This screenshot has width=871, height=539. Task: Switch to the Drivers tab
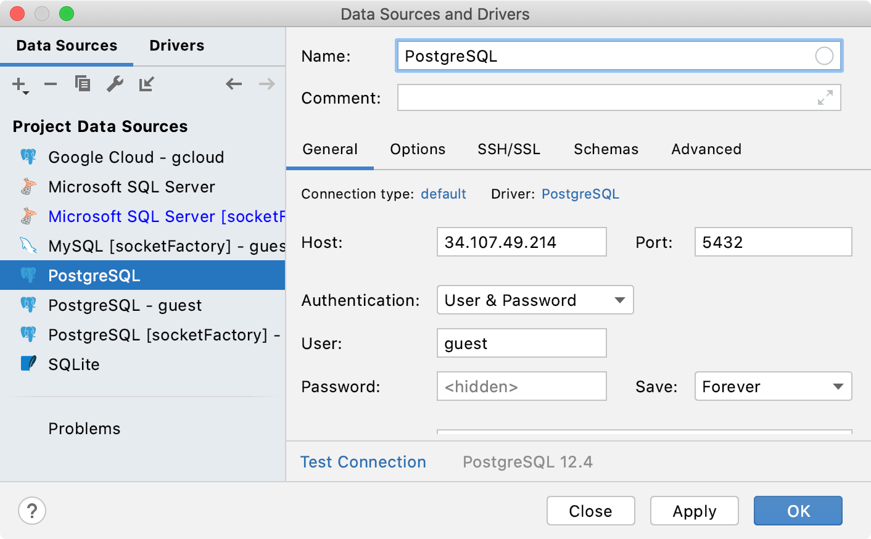176,45
